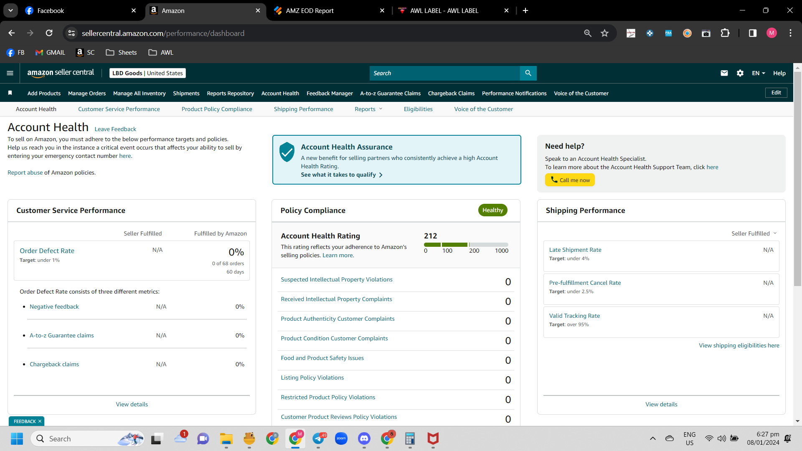This screenshot has width=802, height=451.
Task: Close the FEEDBACK tab with its X
Action: [40, 421]
